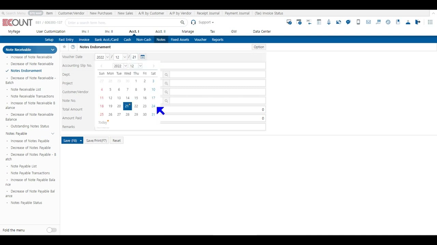Open Increase of Notes Payable in sidebar
437x245 pixels.
coord(30,141)
